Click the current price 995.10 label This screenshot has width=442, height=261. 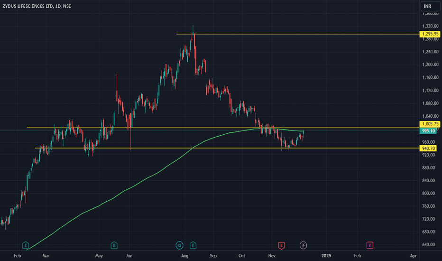pyautogui.click(x=428, y=131)
